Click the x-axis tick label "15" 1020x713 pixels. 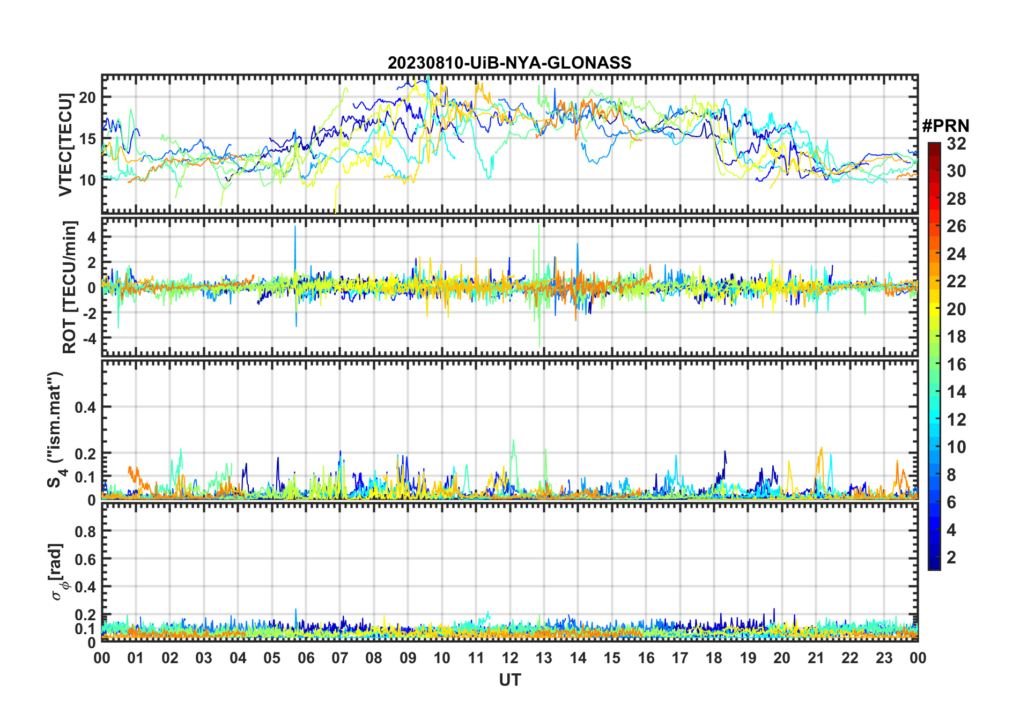pos(612,658)
